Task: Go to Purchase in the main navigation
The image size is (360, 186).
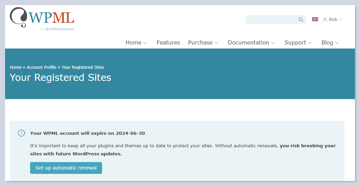Action: pos(200,43)
